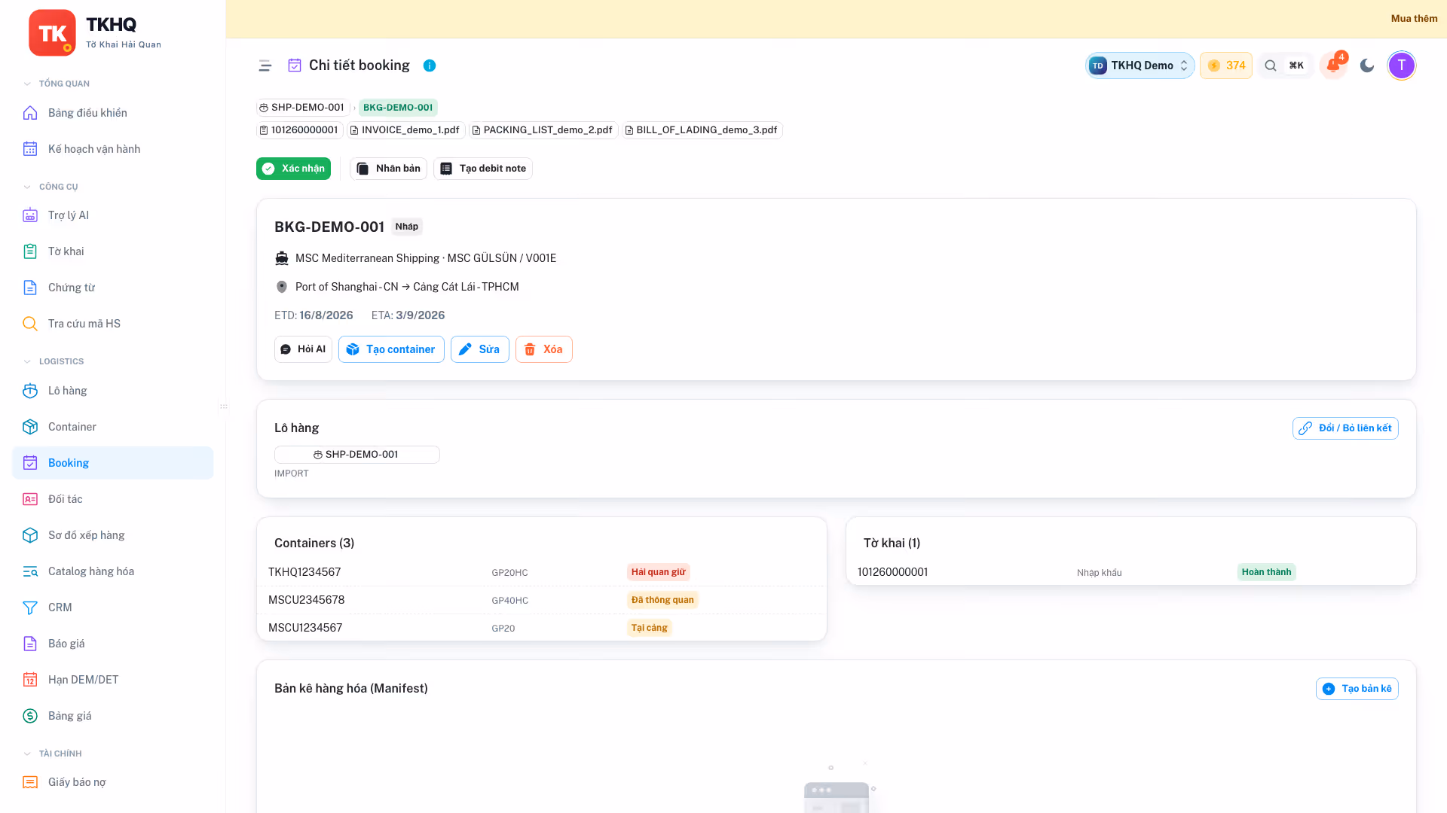Screen dimensions: 1447x813
Task: Open the user avatar T menu
Action: [1402, 65]
